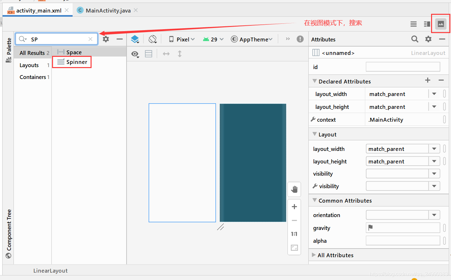Toggle vertical height arrows icon
Viewport: 451px width, 280px height.
(180, 54)
